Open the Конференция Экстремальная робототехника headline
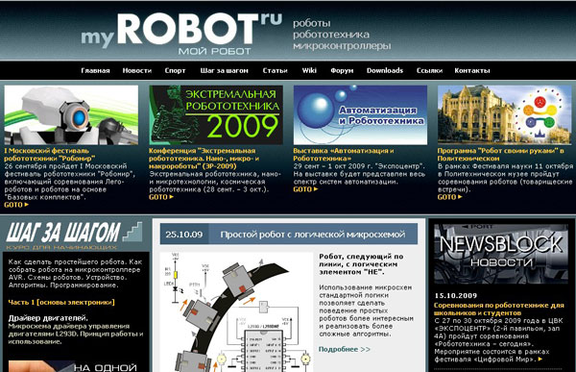This screenshot has width=576, height=372. click(204, 159)
